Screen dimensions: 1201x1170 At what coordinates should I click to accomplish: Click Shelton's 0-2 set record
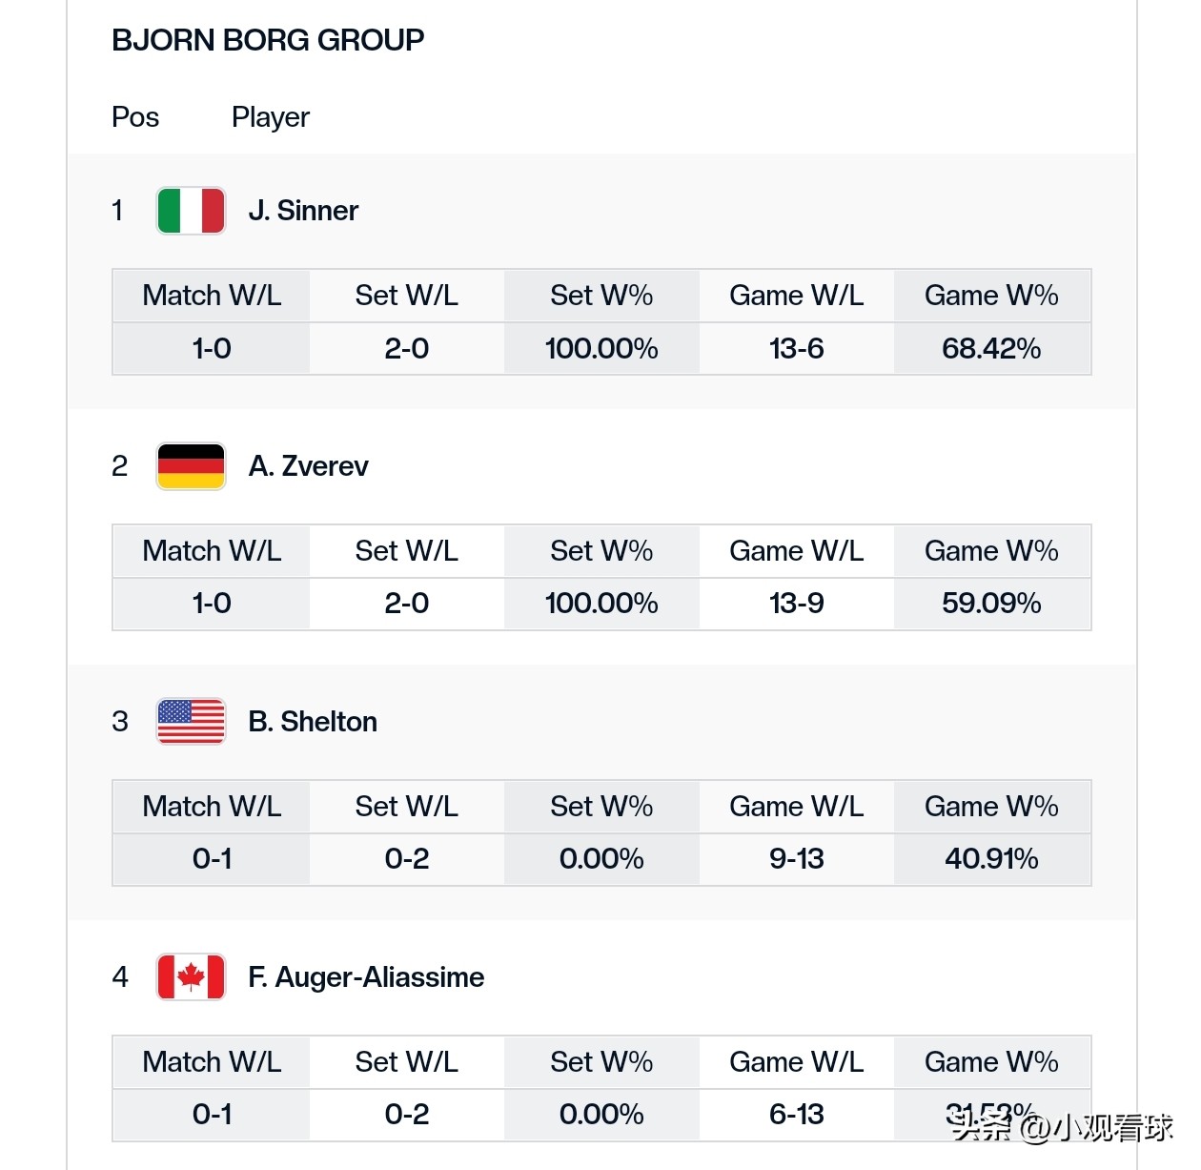[407, 859]
